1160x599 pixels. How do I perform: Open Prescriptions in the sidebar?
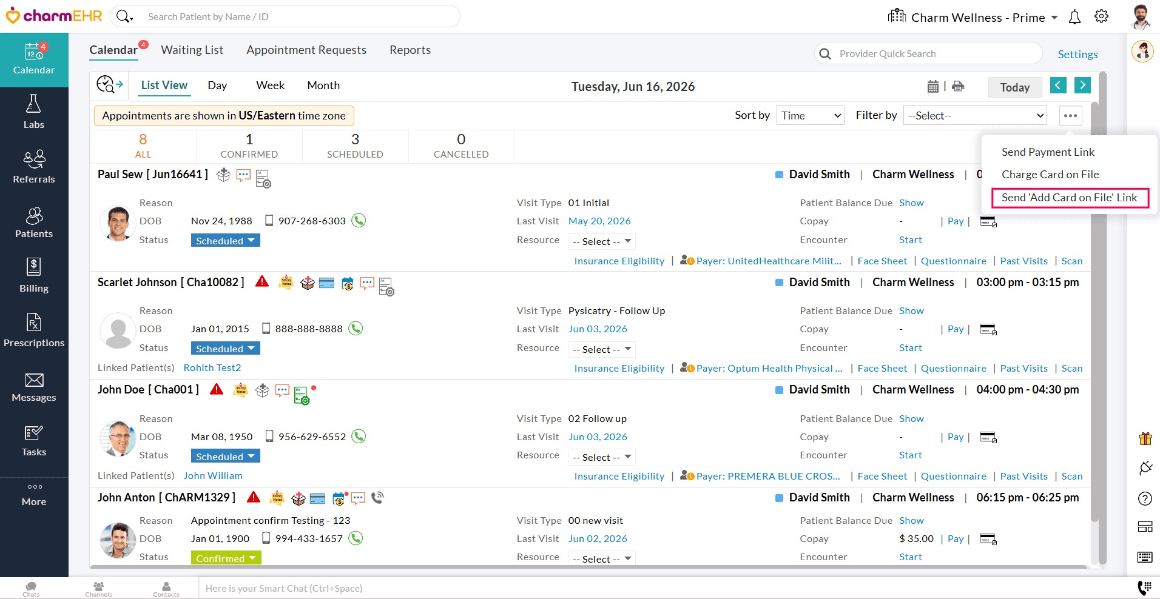point(34,330)
